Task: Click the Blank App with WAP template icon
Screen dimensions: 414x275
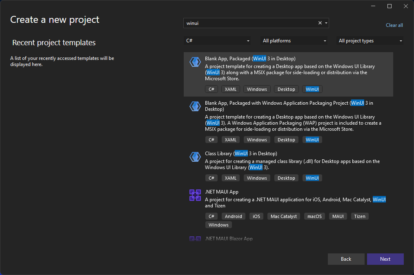Action: (x=195, y=106)
